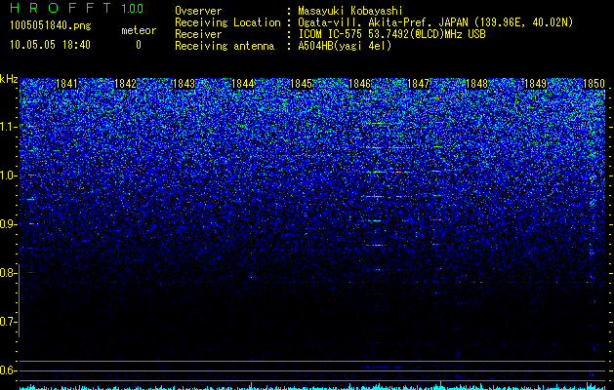Click the 0.6 frequency axis label
This screenshot has height=390, width=614.
(8, 370)
